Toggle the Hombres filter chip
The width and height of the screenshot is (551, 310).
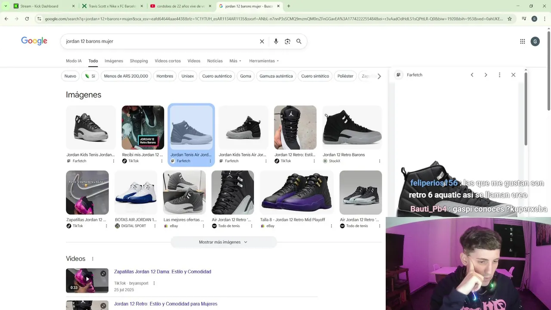tap(165, 76)
